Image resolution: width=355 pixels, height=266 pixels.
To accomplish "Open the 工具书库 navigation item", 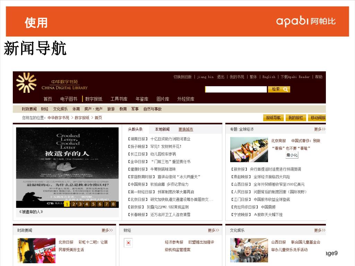I will [x=119, y=99].
